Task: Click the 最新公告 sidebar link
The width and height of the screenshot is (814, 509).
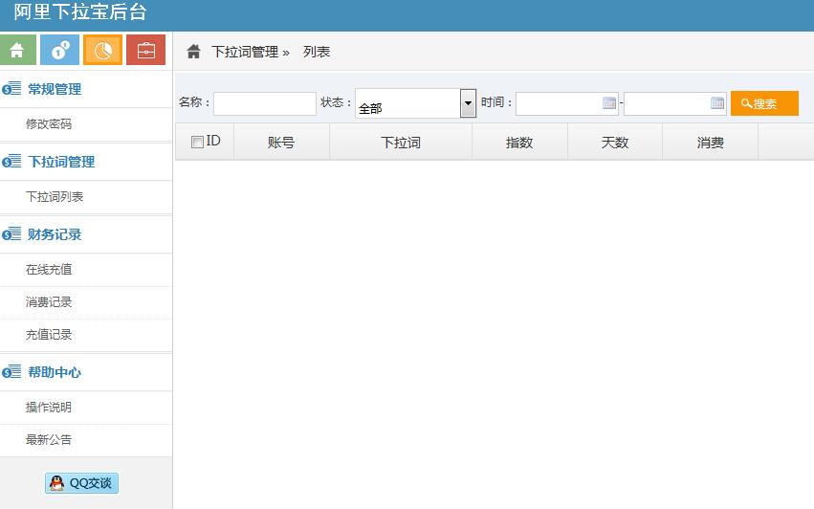Action: [49, 440]
